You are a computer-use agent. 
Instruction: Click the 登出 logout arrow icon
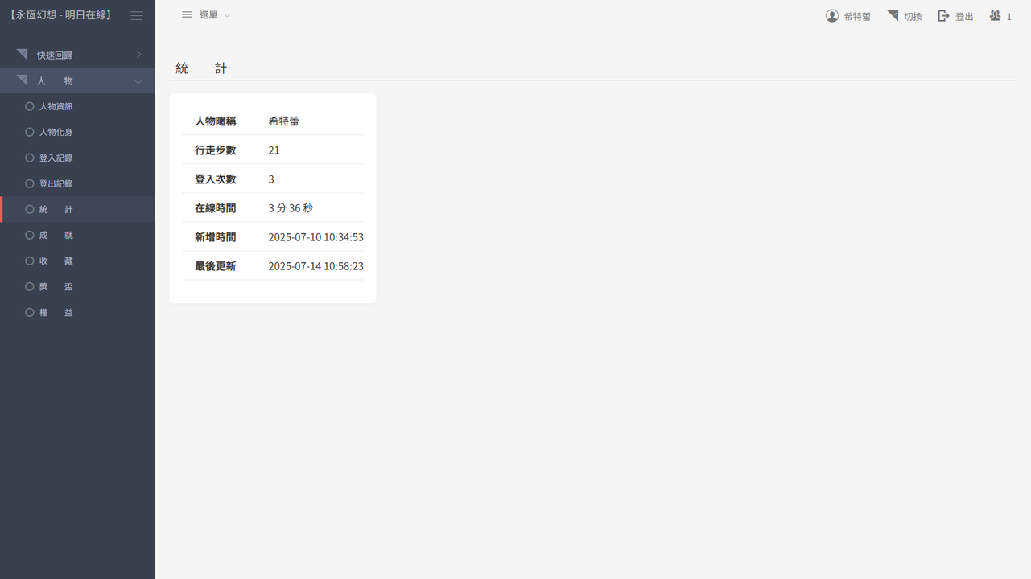(x=944, y=16)
